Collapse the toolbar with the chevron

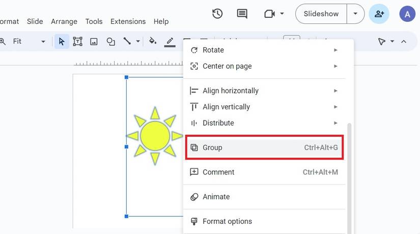(x=404, y=41)
